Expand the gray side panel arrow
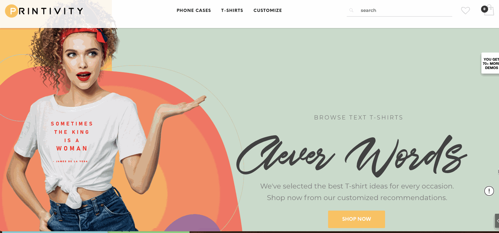Viewport: 499px width, 233px height. click(x=497, y=221)
